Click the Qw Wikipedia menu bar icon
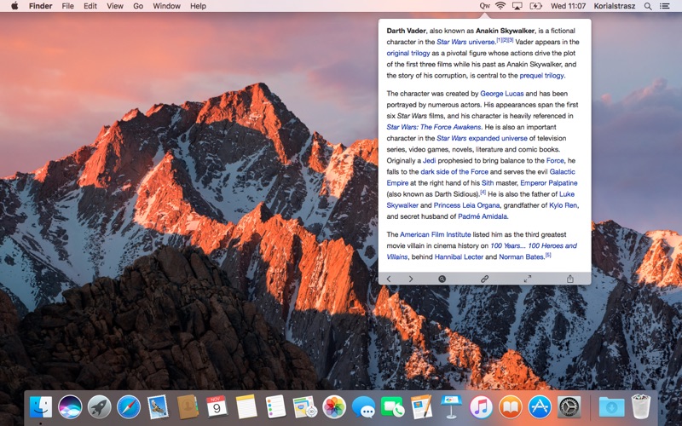The width and height of the screenshot is (682, 426). tap(484, 6)
